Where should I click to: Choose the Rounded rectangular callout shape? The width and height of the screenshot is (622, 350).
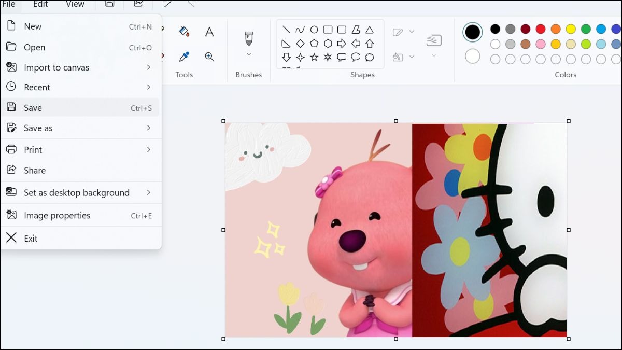[x=342, y=57]
